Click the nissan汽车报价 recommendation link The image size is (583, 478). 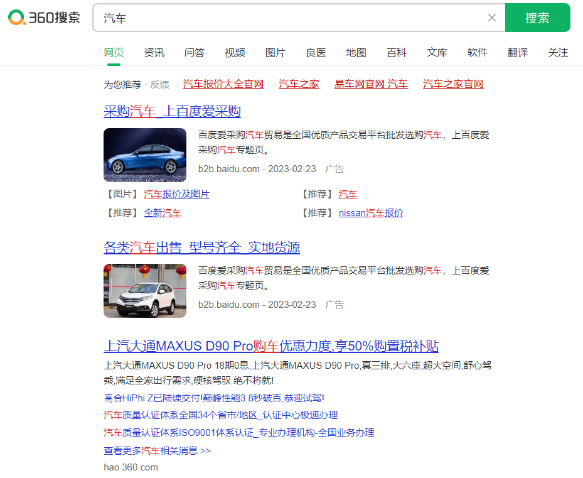tap(371, 213)
